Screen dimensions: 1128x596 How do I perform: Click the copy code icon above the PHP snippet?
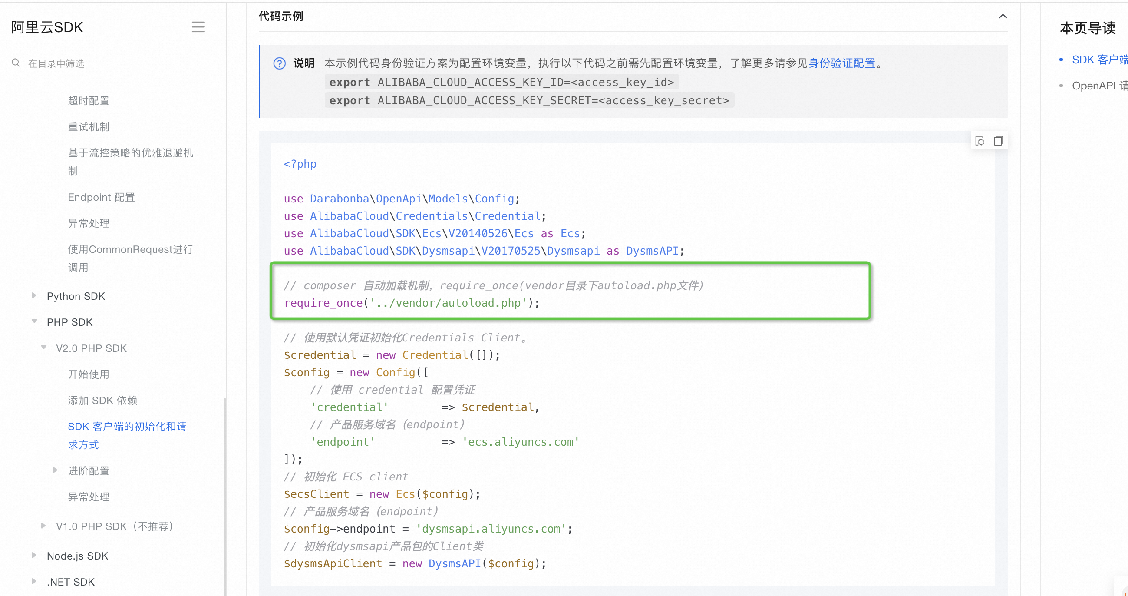point(998,141)
